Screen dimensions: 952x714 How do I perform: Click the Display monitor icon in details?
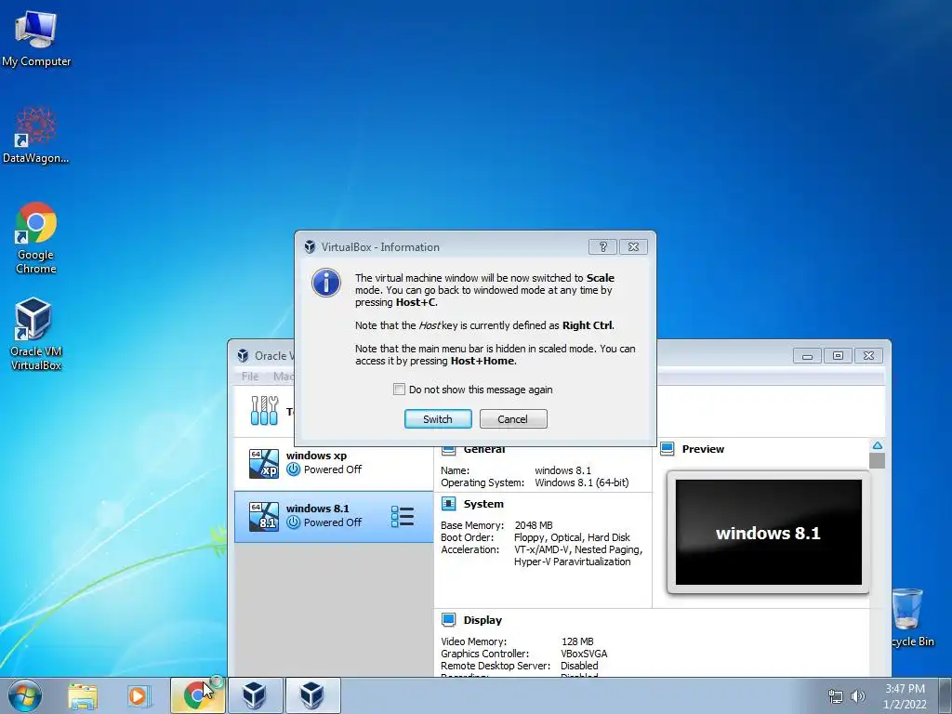pos(449,619)
